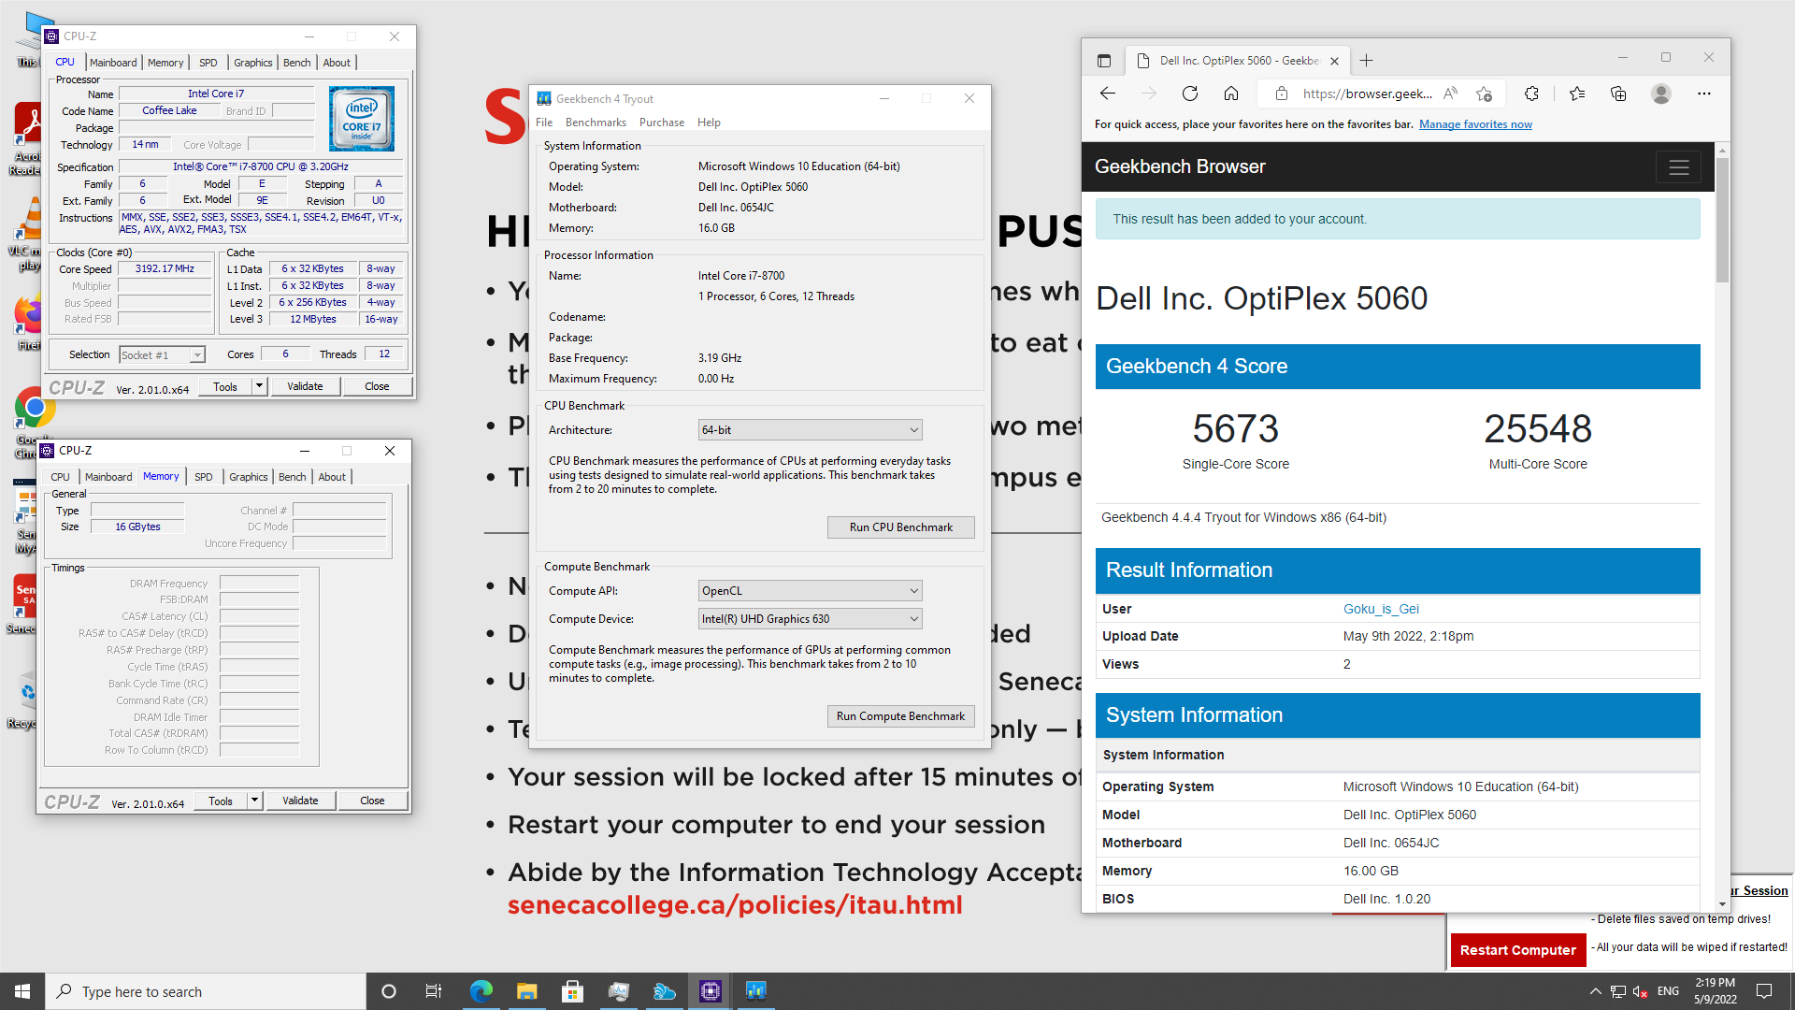
Task: Open the Goku_is_Gei user link
Action: click(1381, 609)
